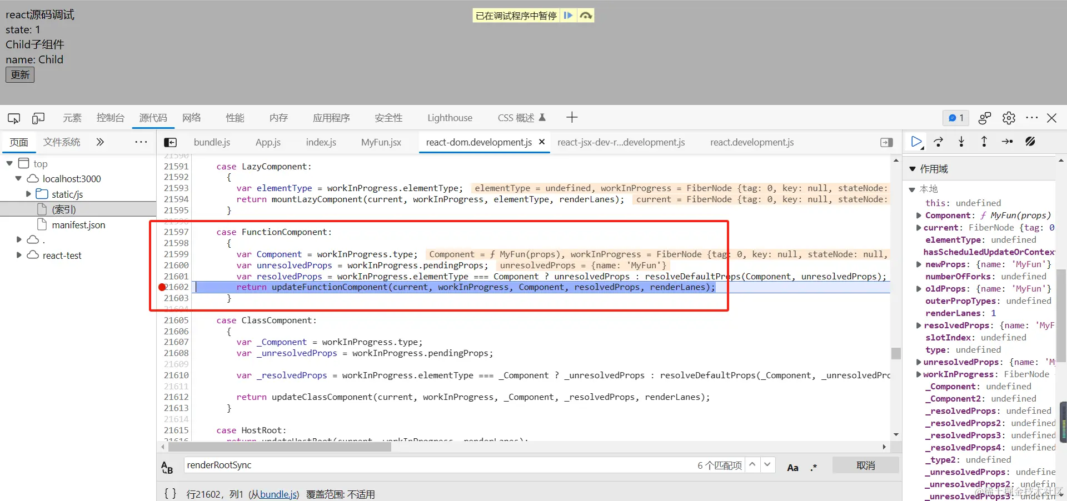The height and width of the screenshot is (501, 1067).
Task: Show more navigator tabs chevron
Action: pos(100,142)
